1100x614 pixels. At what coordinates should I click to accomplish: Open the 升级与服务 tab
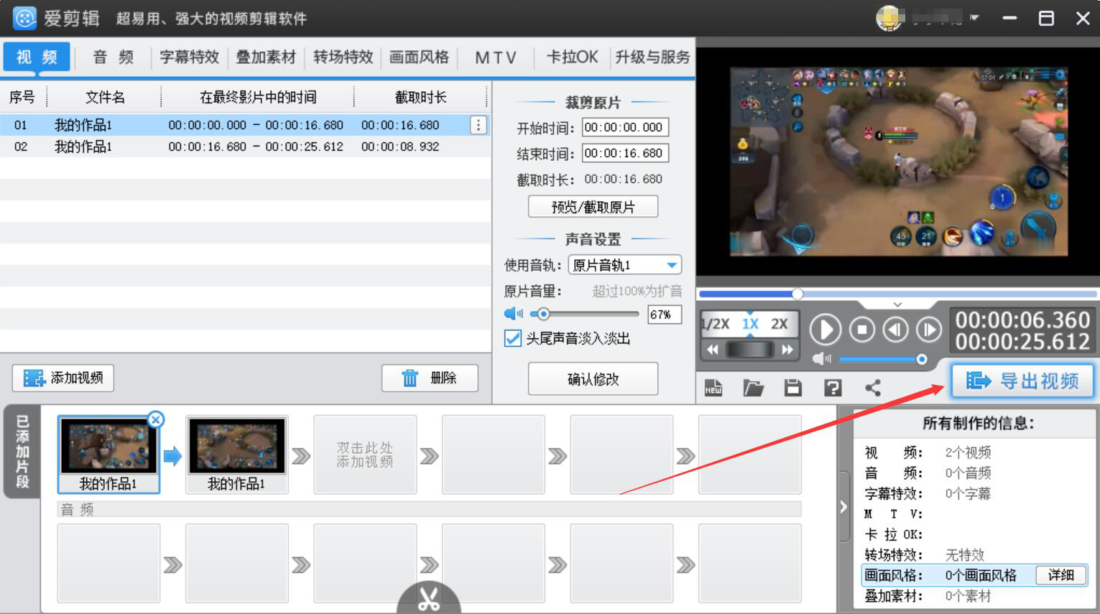pos(652,57)
